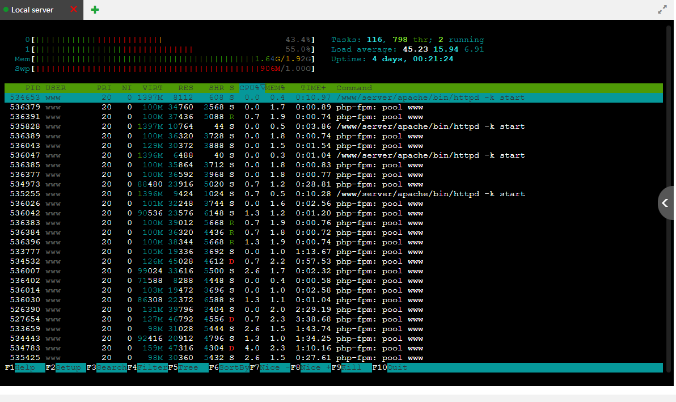Select process row 534973
This screenshot has width=676, height=402.
click(x=333, y=184)
